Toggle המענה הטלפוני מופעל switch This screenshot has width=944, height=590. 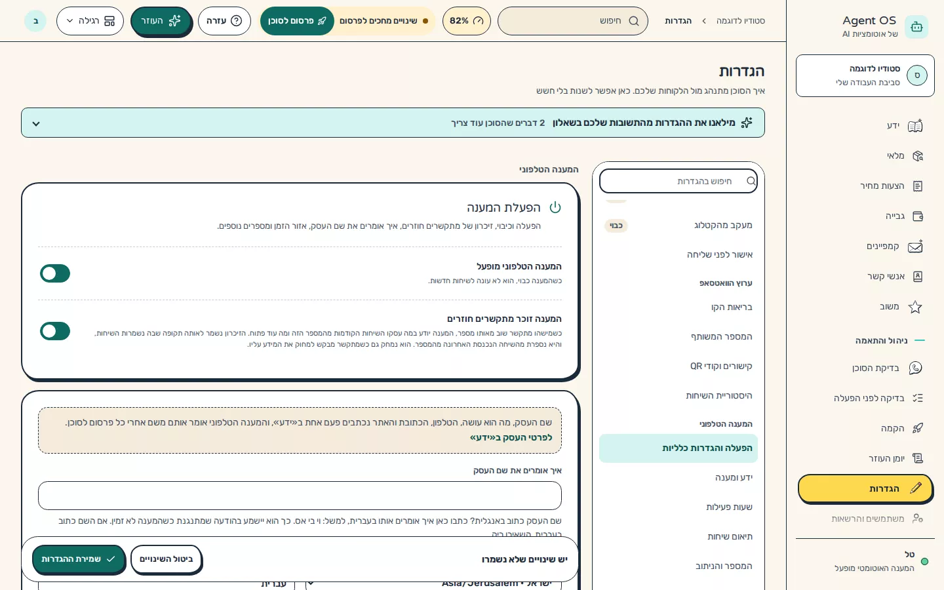point(55,273)
